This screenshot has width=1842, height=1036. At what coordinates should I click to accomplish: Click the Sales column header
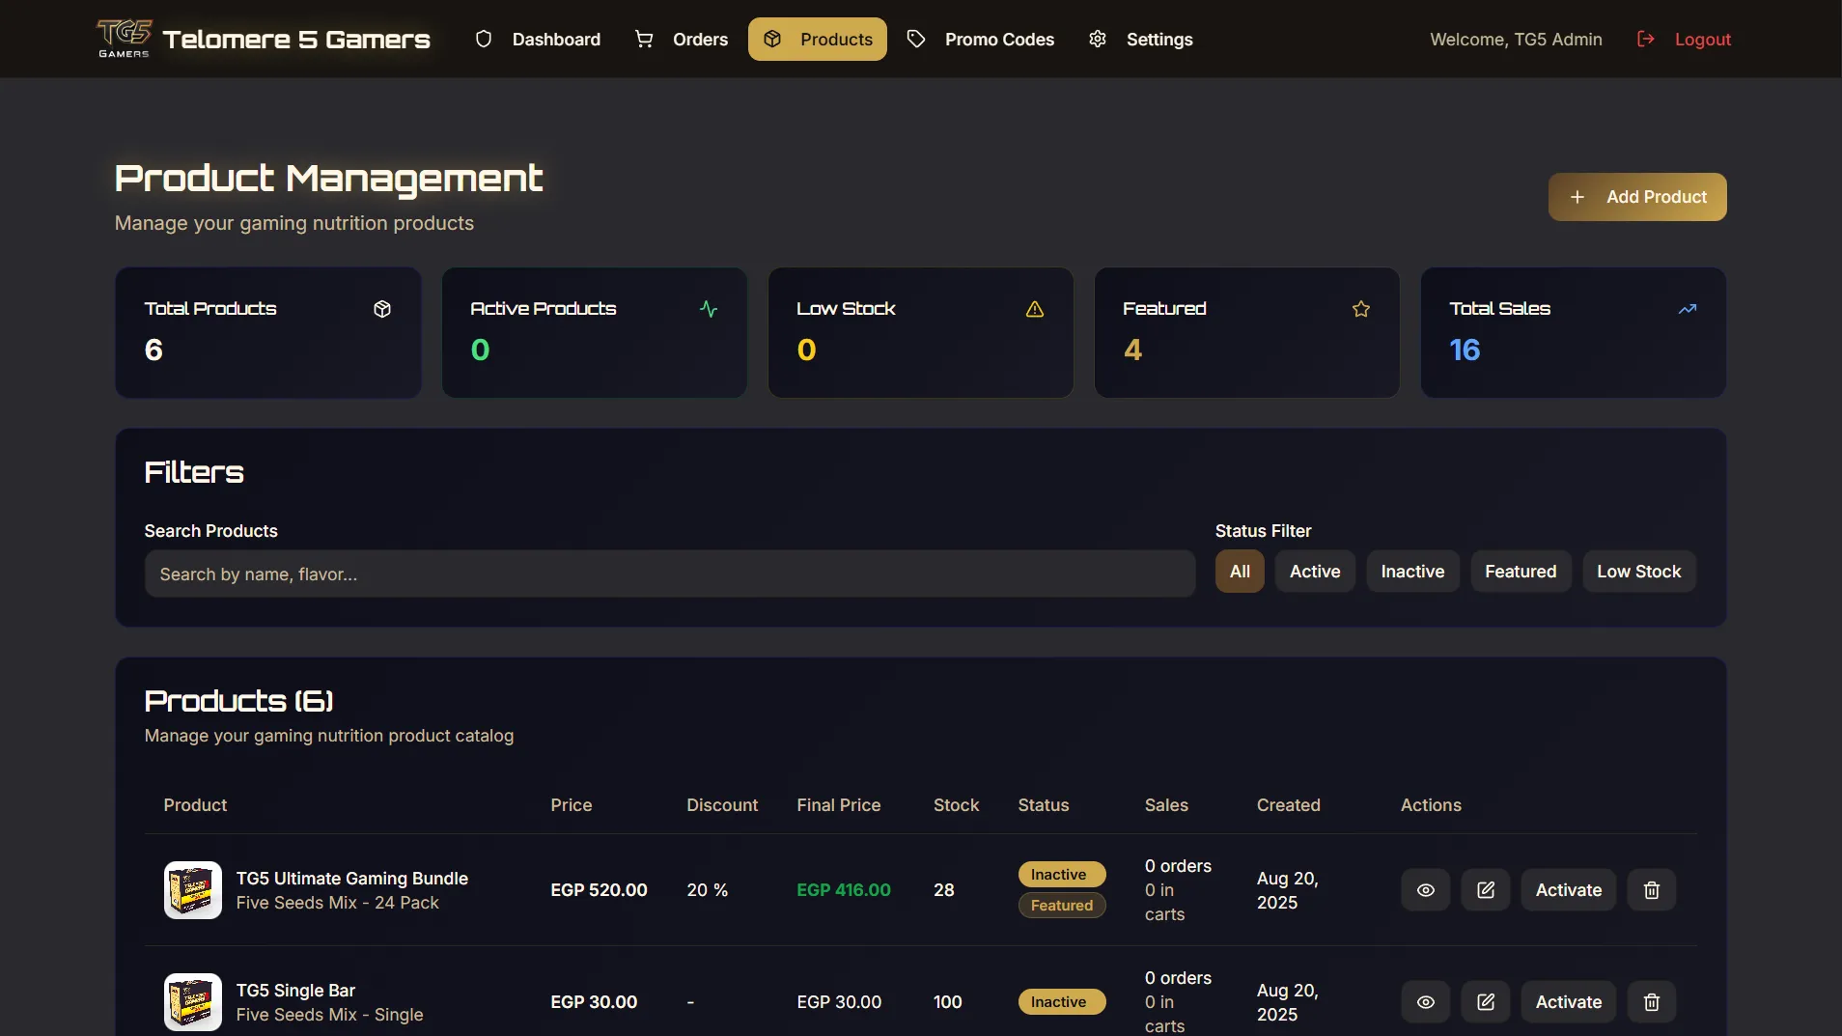coord(1166,805)
